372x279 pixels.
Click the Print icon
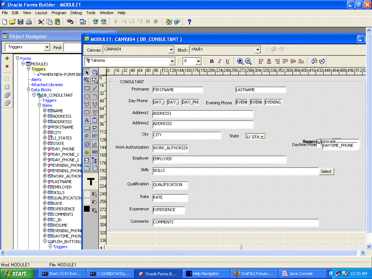(29, 22)
